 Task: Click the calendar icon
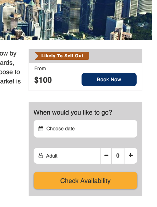click(x=41, y=129)
